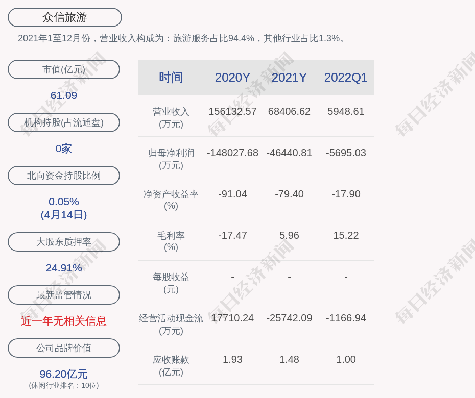Image resolution: width=475 pixels, height=398 pixels.
Task: Click the date text (4月14日)
Action: click(x=64, y=215)
